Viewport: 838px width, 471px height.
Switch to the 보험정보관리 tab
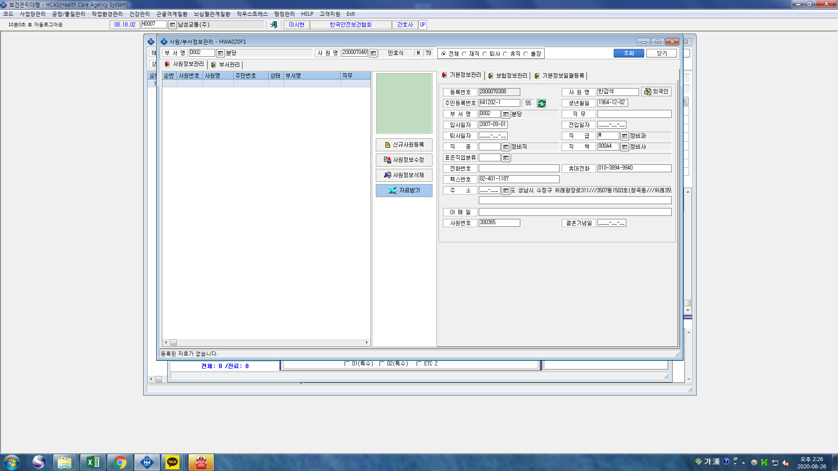point(508,76)
